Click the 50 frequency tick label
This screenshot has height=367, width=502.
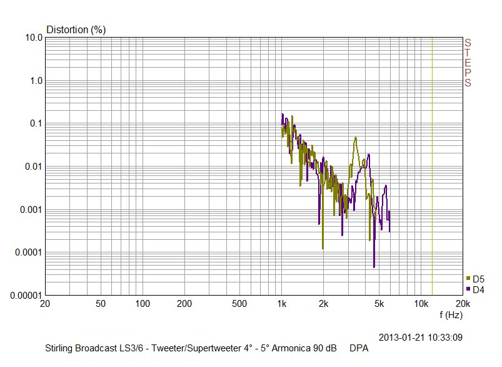coord(101,304)
